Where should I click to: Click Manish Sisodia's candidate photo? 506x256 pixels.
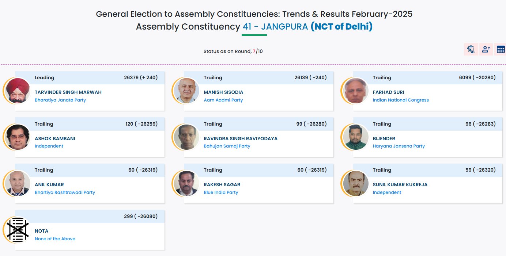tap(187, 91)
